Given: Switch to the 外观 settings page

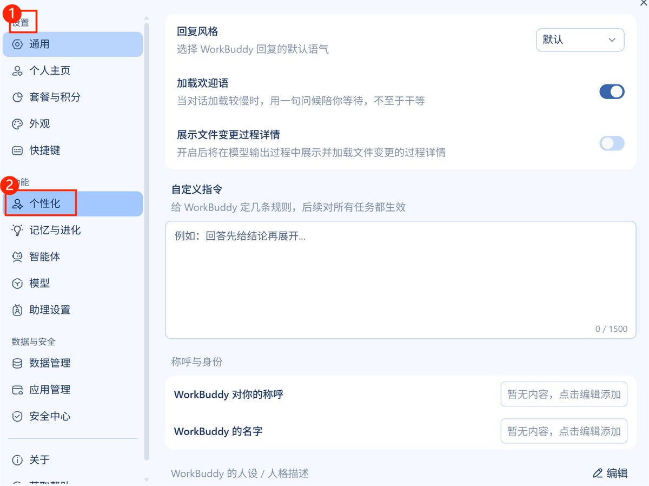Looking at the screenshot, I should click(72, 124).
